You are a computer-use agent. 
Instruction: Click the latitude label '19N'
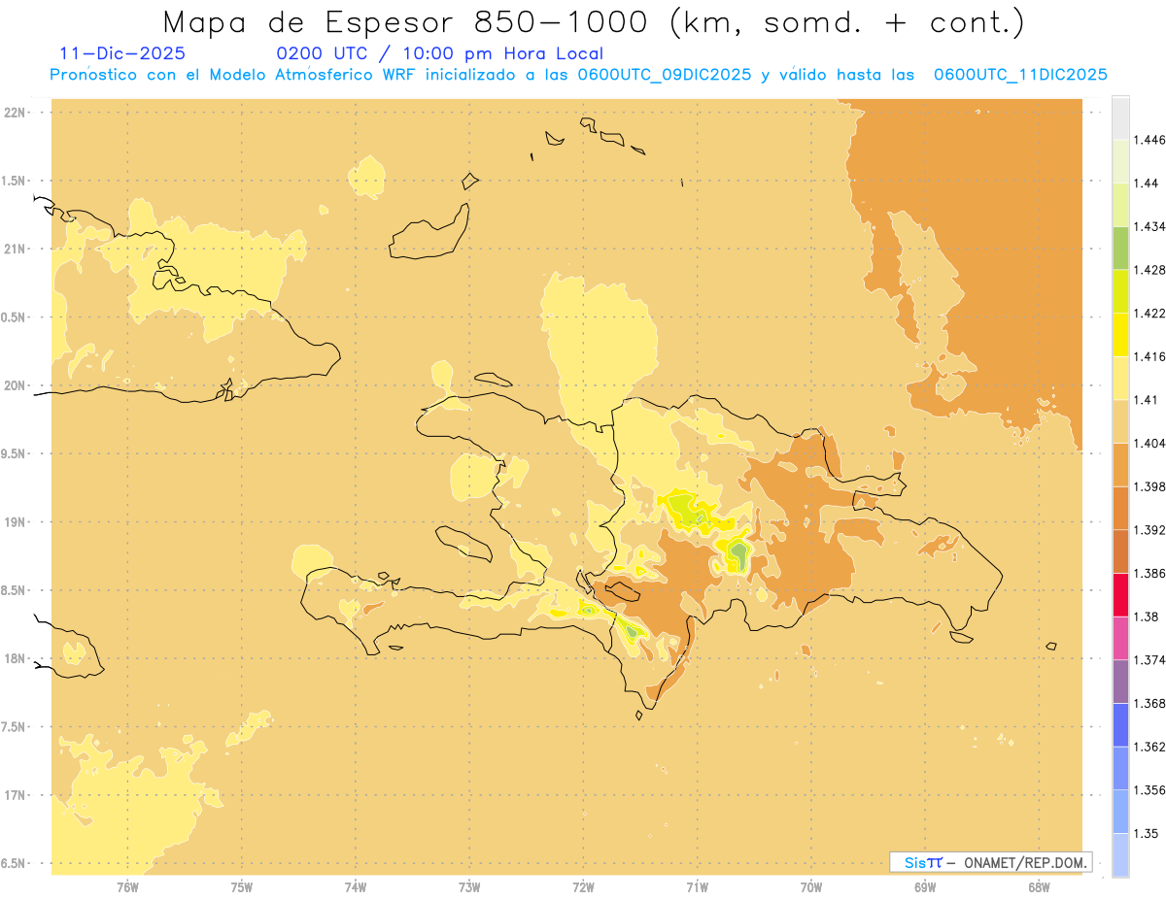(x=15, y=522)
